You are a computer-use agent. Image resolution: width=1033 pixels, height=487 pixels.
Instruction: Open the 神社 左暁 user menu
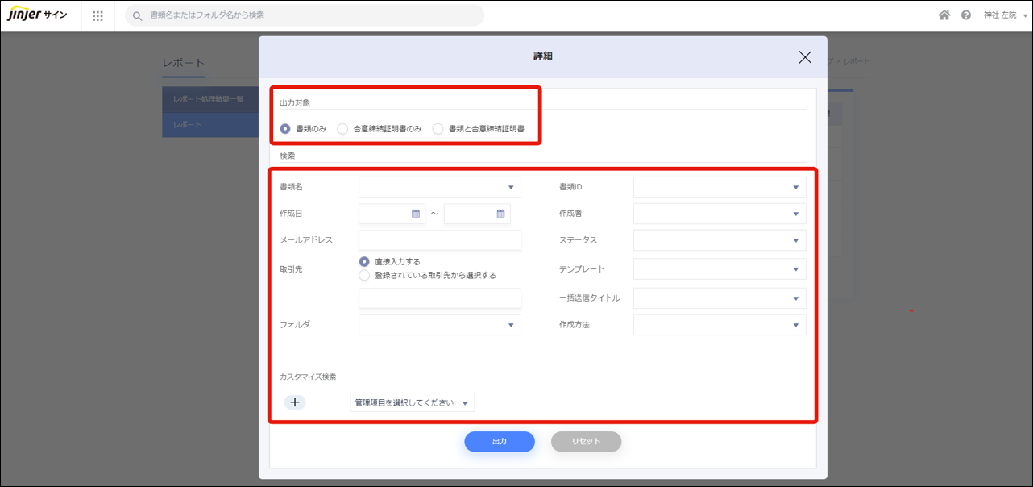coord(1005,15)
